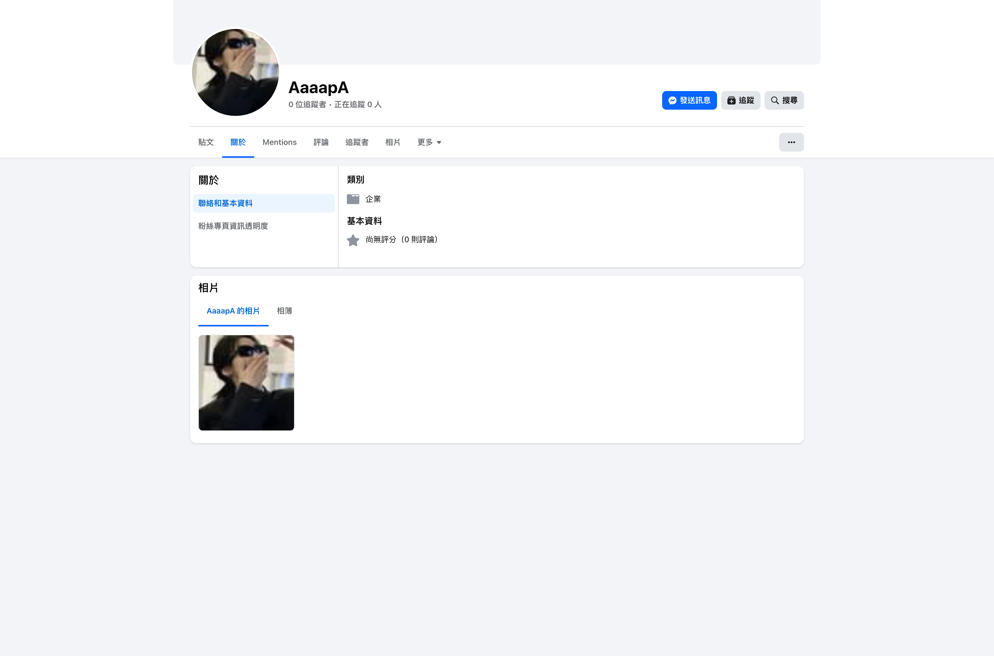The height and width of the screenshot is (656, 994).
Task: Open the round AaaapA profile picture
Action: [235, 72]
